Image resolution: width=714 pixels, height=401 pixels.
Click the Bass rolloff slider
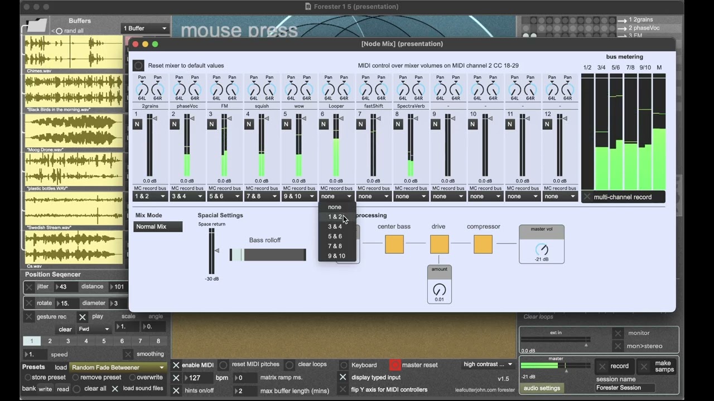click(x=268, y=255)
